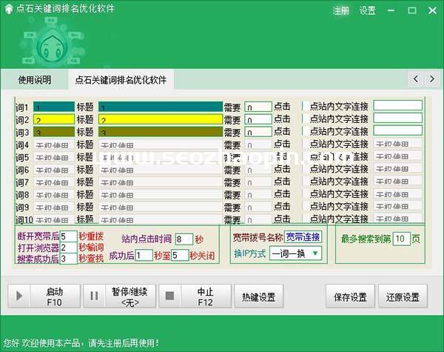Click the stop square icon beside 中止
This screenshot has width=444, height=352.
(x=169, y=296)
